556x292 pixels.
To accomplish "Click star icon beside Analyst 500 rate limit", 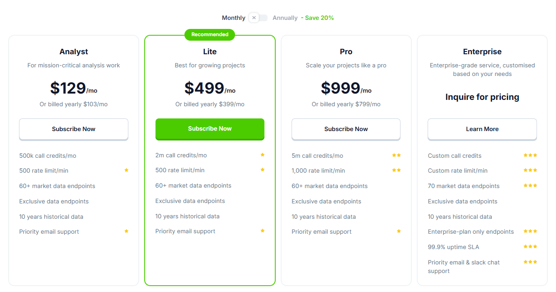I will (x=127, y=170).
